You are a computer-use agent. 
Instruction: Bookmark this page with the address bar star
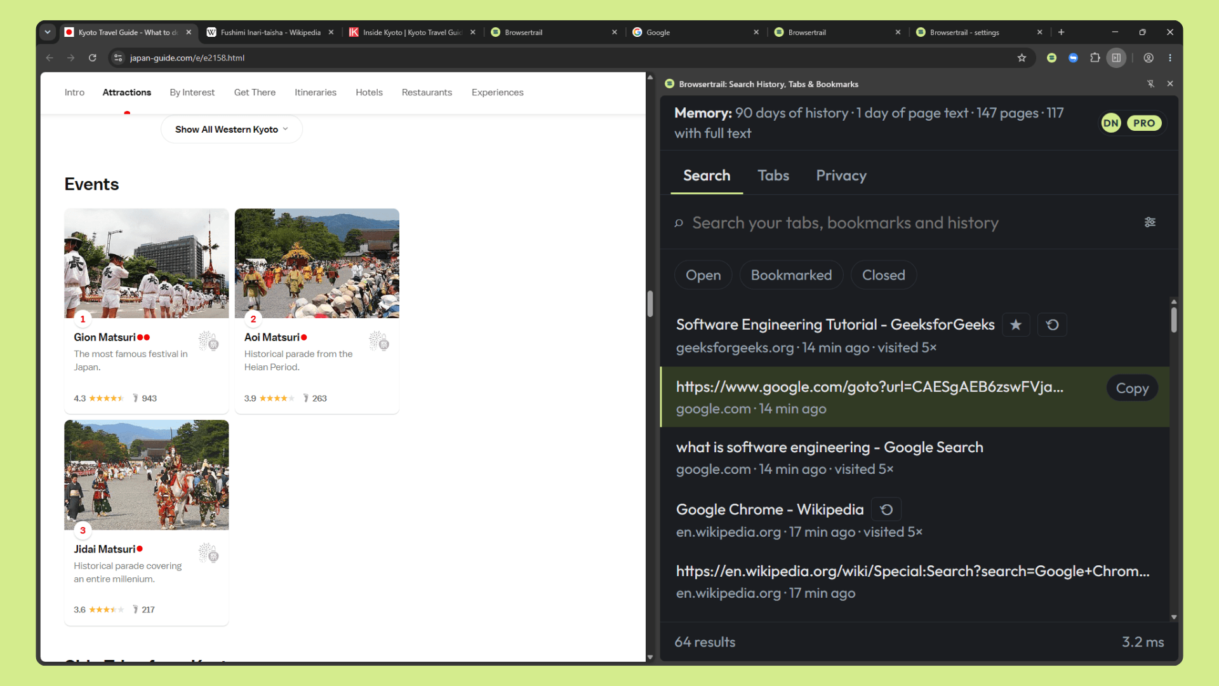pyautogui.click(x=1022, y=58)
